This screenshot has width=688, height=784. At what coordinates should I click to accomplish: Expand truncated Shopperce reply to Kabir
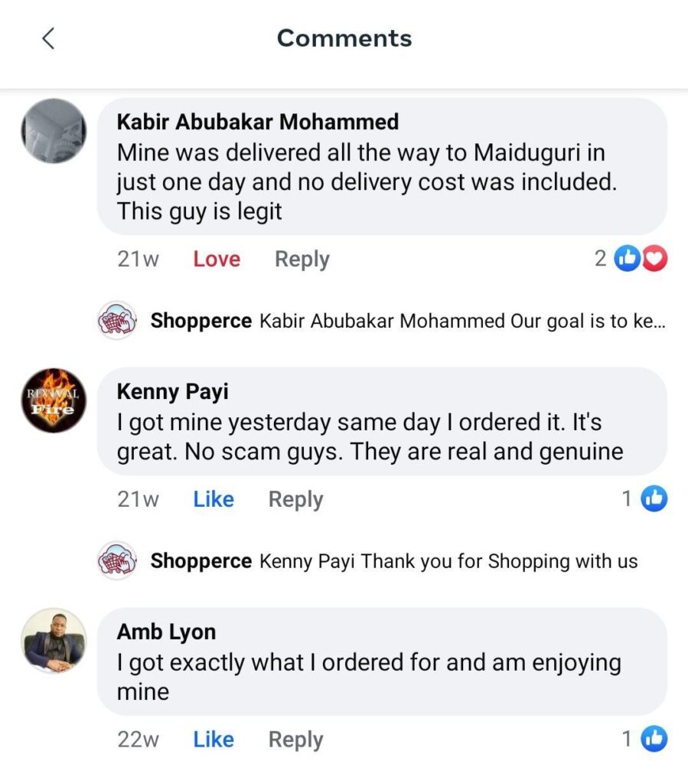pos(462,321)
